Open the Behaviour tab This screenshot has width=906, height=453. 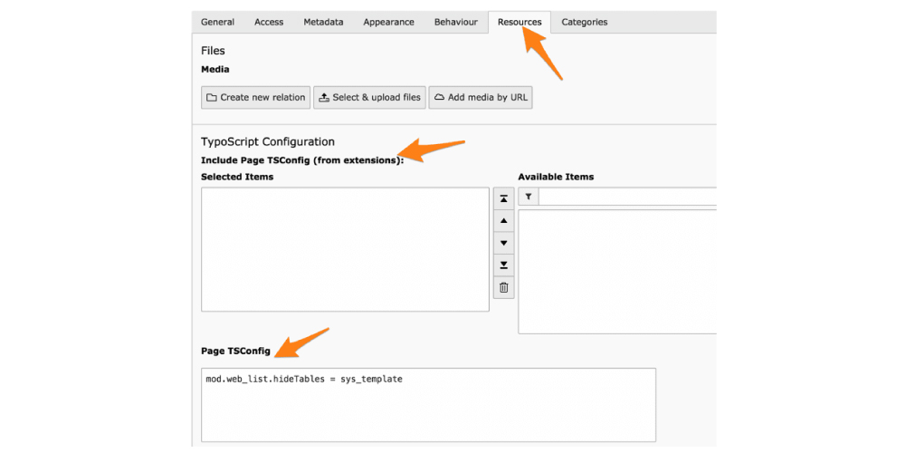coord(455,23)
